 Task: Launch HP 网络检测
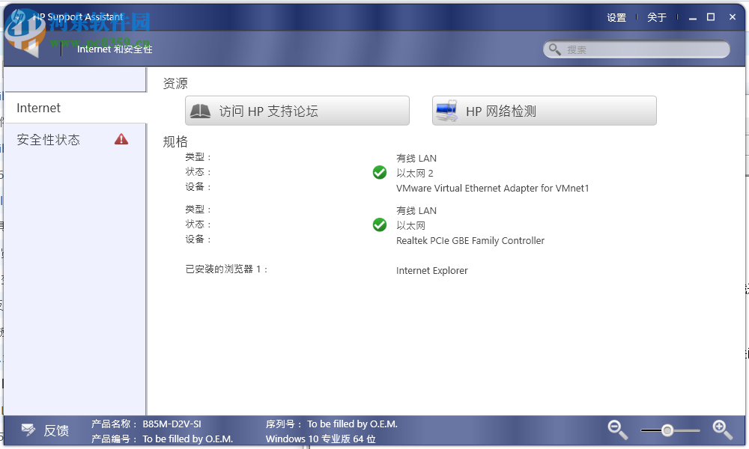coord(544,109)
